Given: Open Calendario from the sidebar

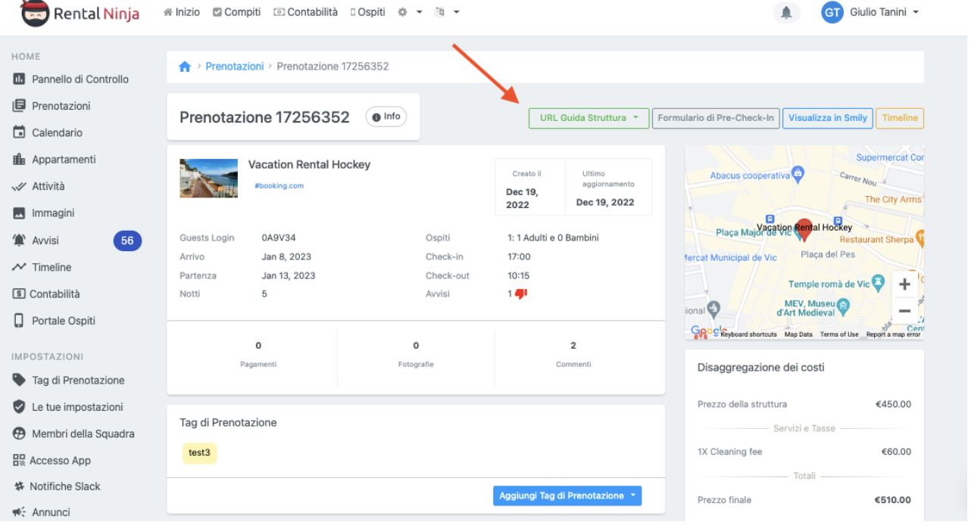Looking at the screenshot, I should coord(57,132).
